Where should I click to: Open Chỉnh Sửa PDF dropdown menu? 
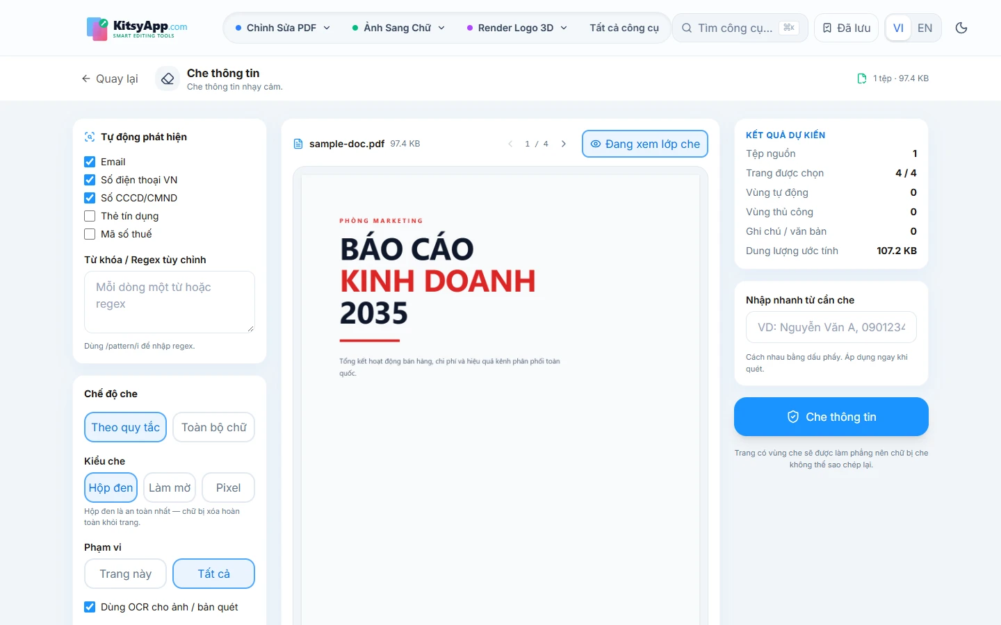pos(283,28)
